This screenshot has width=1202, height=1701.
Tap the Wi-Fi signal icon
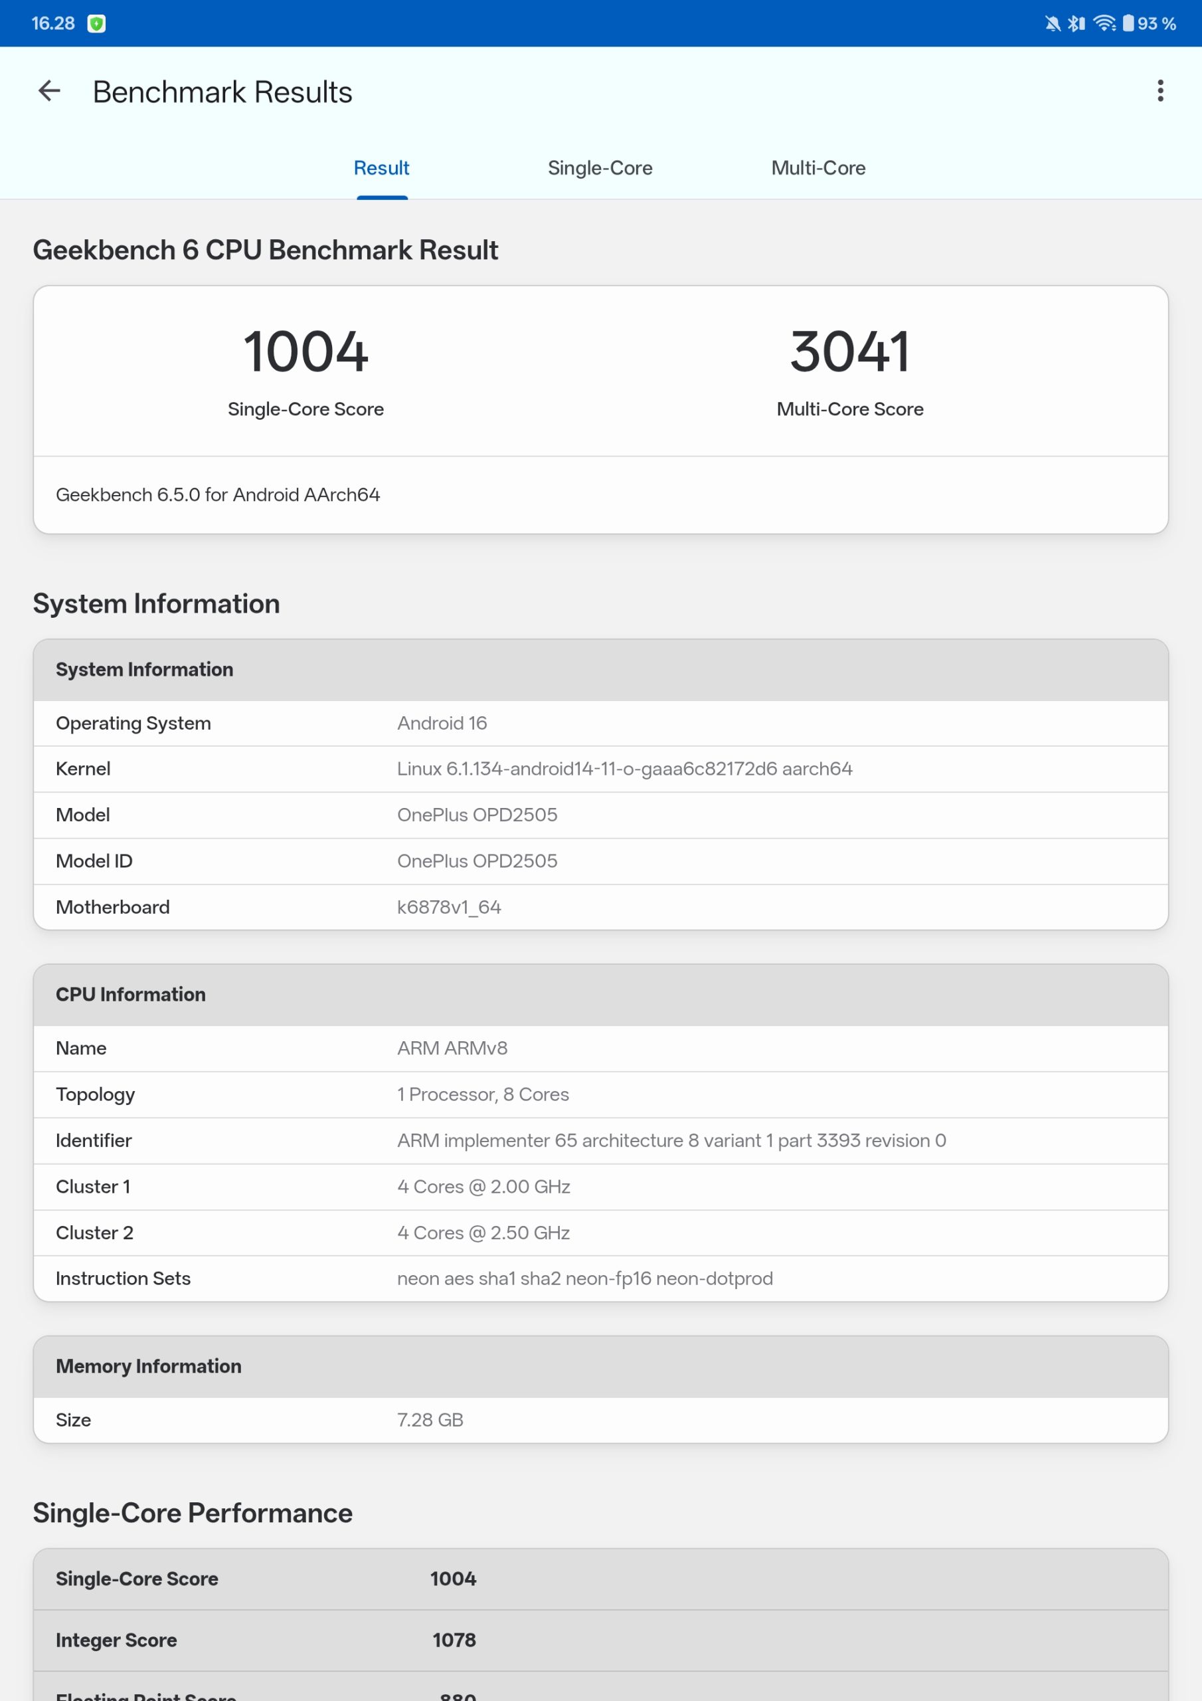click(x=1104, y=24)
